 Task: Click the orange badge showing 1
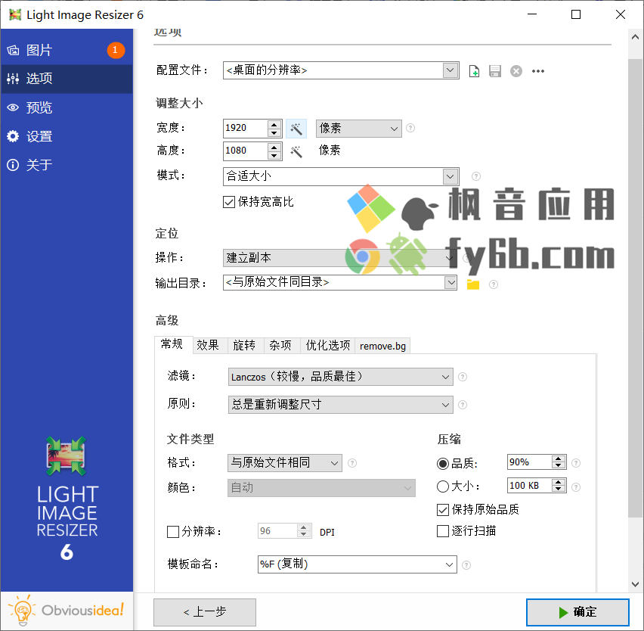(x=116, y=50)
